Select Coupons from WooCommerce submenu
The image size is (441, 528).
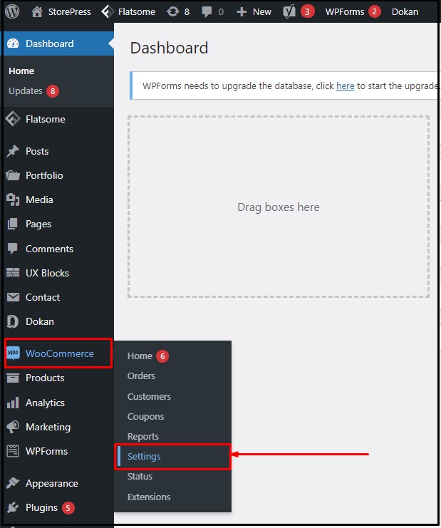click(x=145, y=416)
